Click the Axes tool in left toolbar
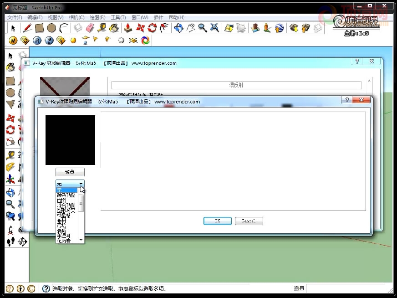397x298 pixels. click(10, 179)
